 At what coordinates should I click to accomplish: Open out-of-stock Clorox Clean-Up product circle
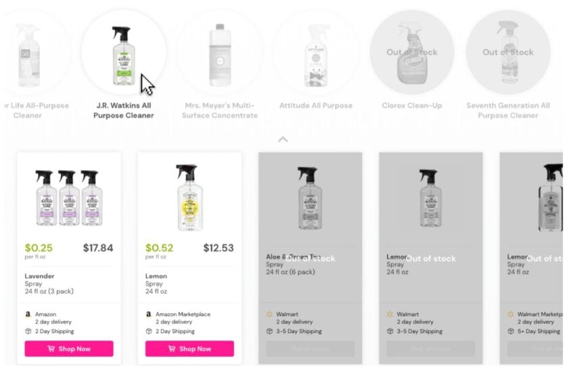coord(412,52)
